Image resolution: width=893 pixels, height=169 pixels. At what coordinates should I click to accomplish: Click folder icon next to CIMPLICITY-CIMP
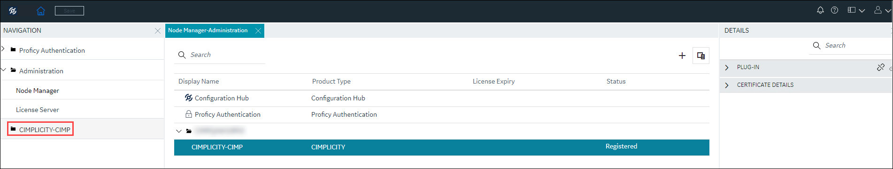pyautogui.click(x=13, y=129)
